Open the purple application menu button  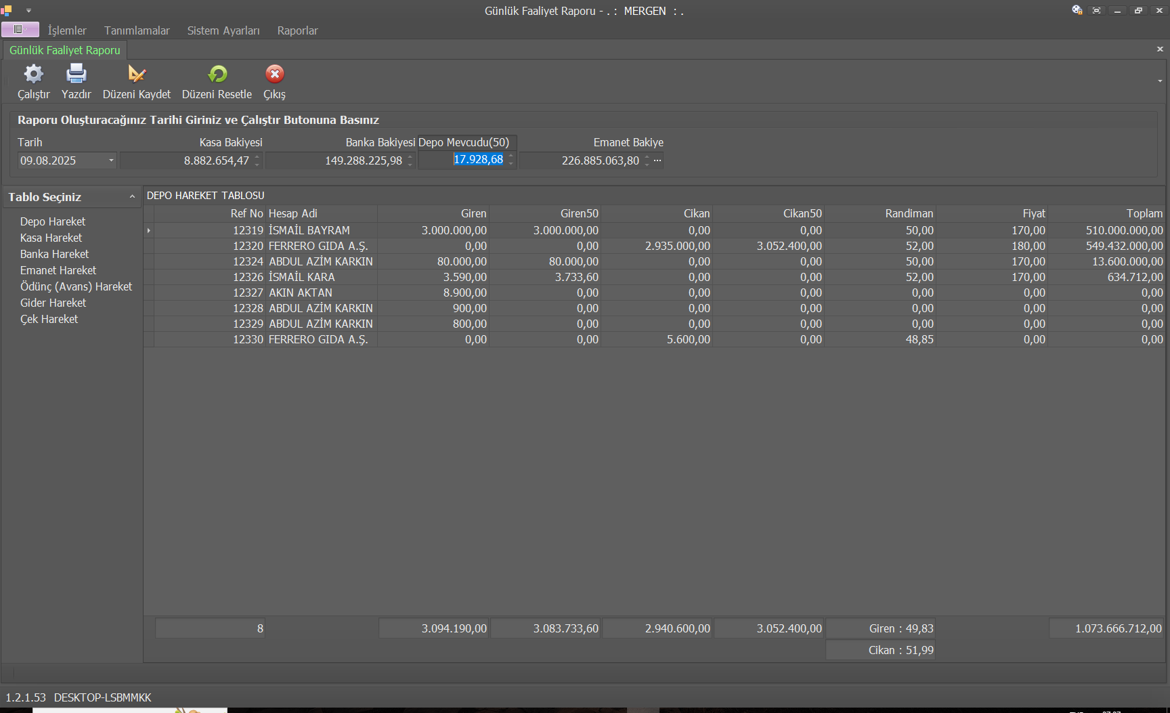pos(20,30)
